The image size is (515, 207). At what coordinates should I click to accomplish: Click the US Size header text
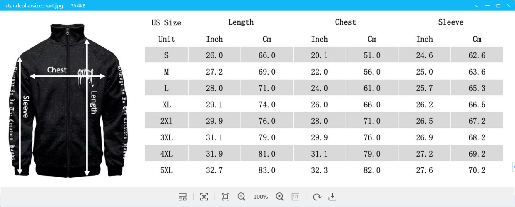point(166,22)
